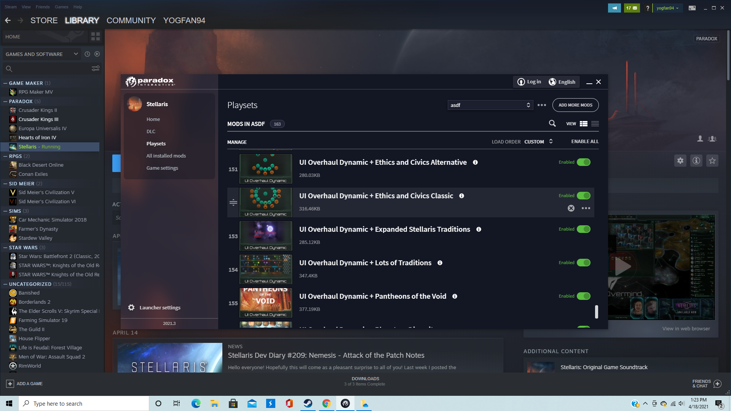This screenshot has width=731, height=411.
Task: Open Game settings in launcher
Action: pos(162,168)
